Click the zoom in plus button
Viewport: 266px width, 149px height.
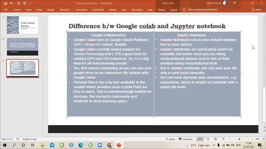[252, 139]
